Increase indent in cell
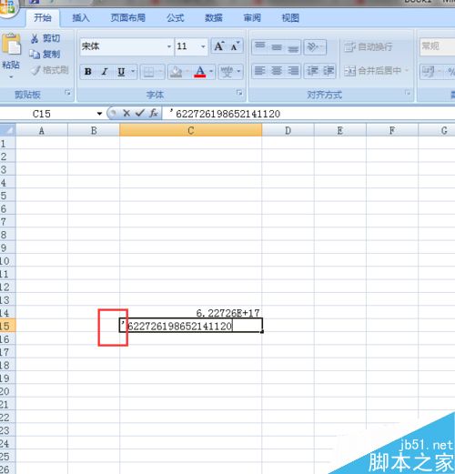 [329, 71]
